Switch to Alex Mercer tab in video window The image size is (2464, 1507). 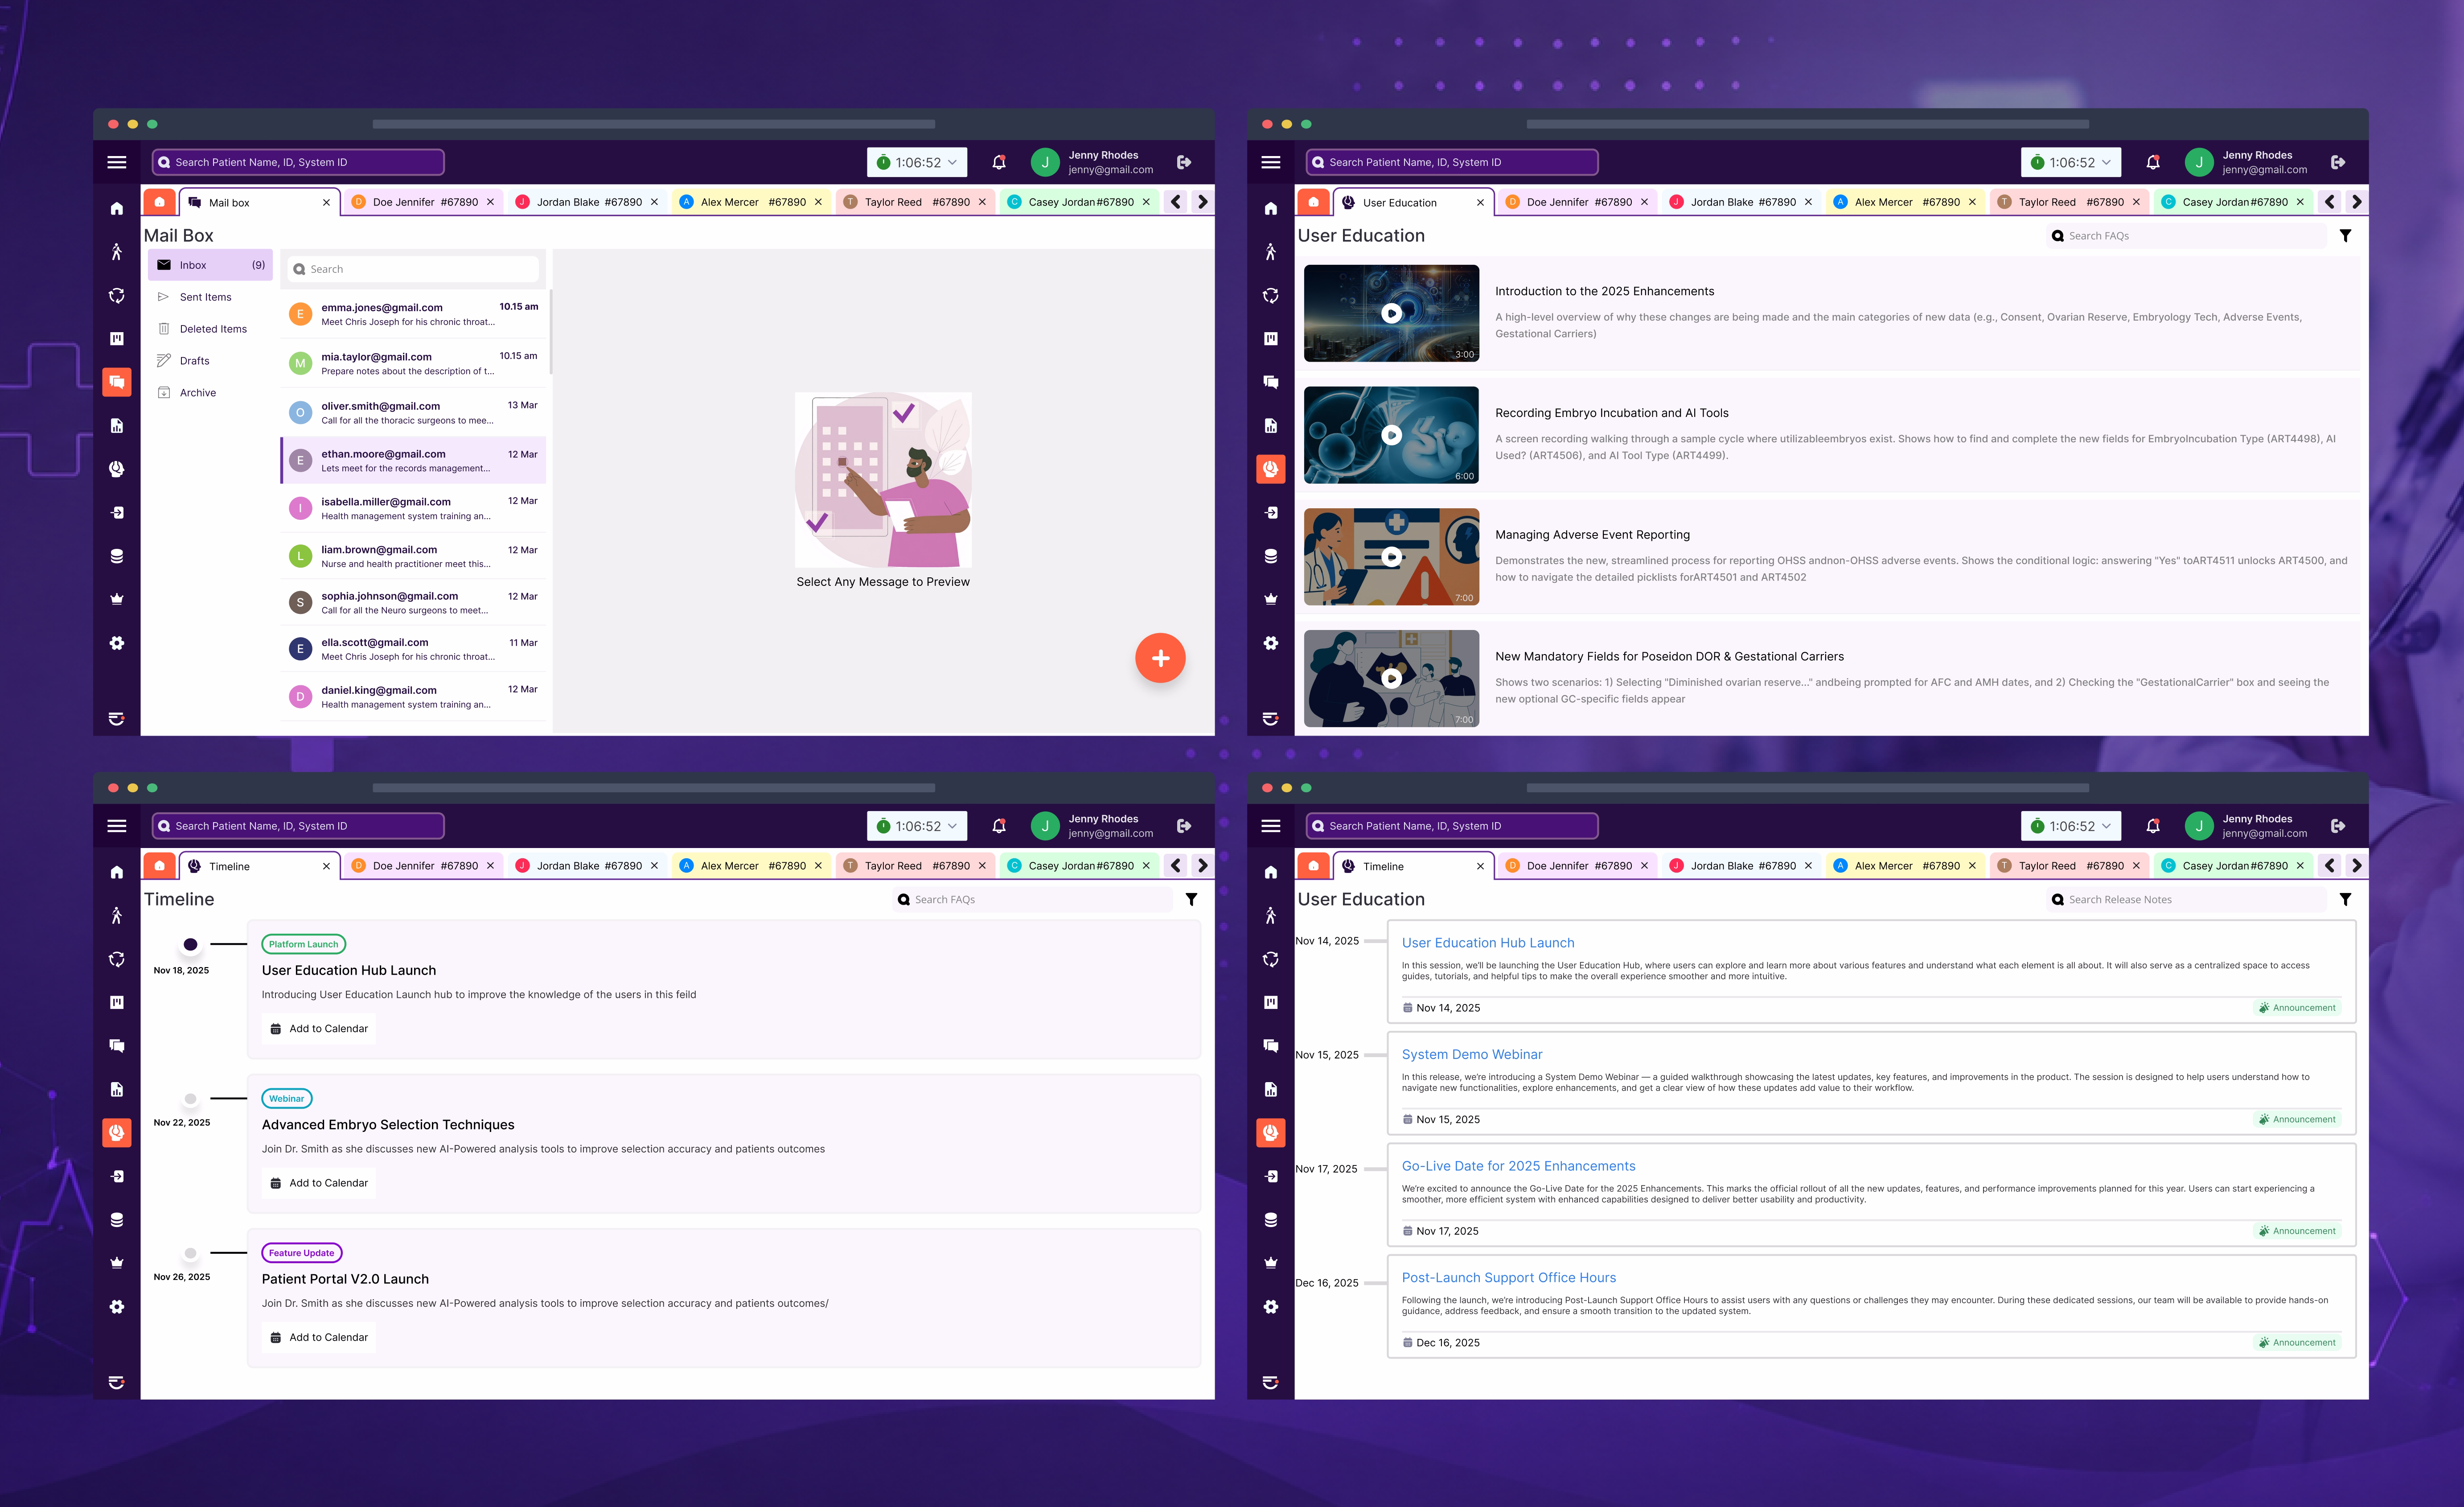tap(1906, 202)
